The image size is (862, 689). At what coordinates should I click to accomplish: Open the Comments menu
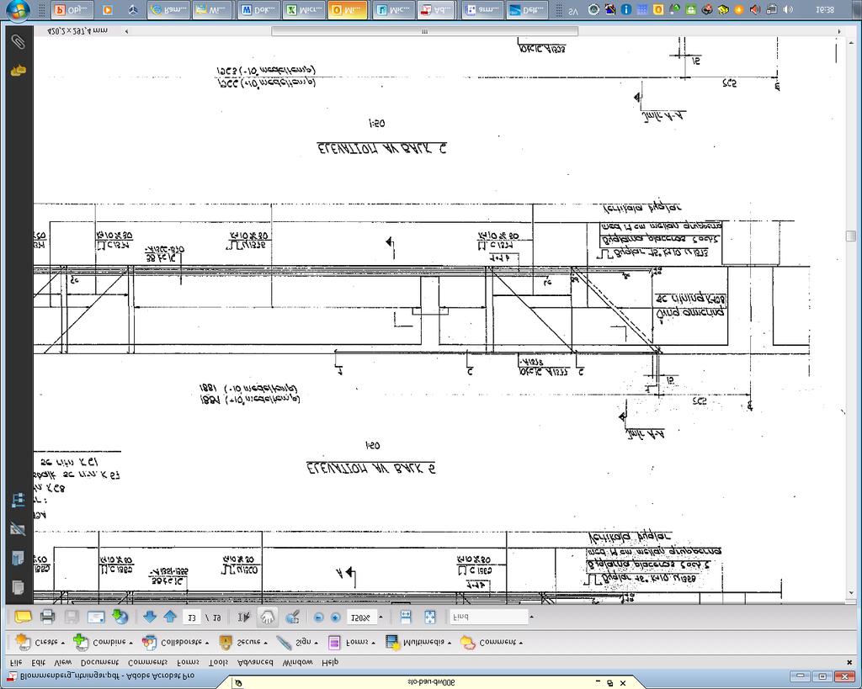[x=147, y=662]
